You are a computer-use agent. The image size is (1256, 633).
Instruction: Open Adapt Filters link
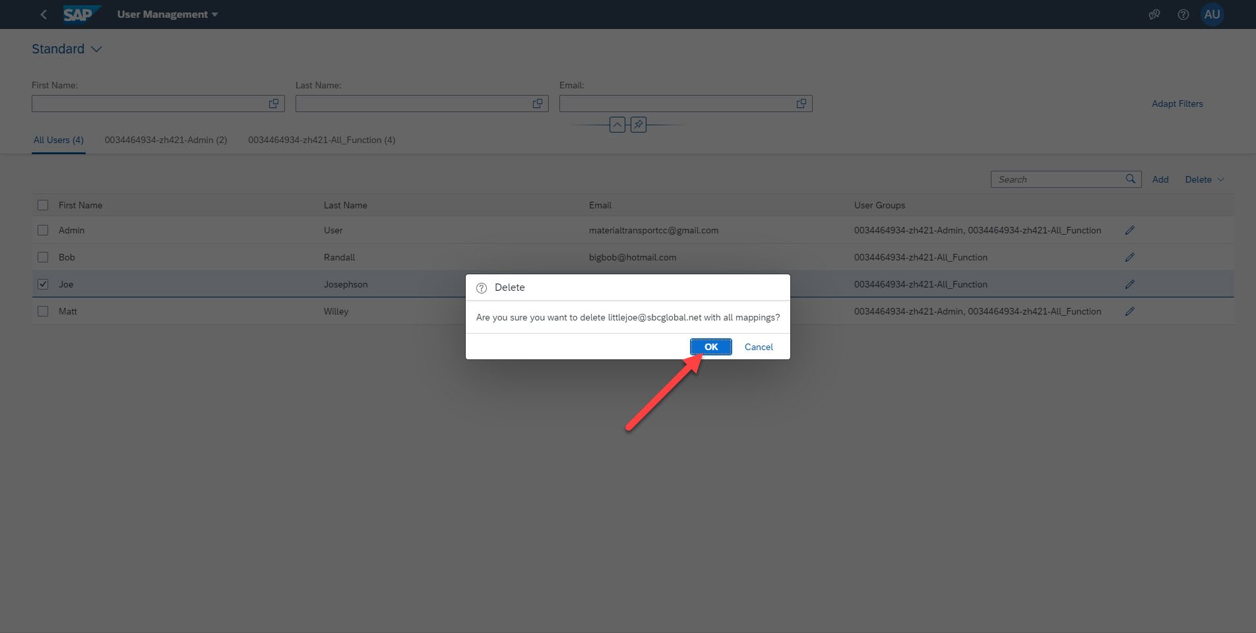pyautogui.click(x=1177, y=104)
